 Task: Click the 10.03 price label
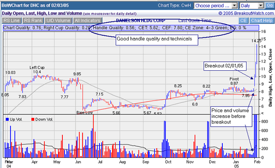(10, 73)
